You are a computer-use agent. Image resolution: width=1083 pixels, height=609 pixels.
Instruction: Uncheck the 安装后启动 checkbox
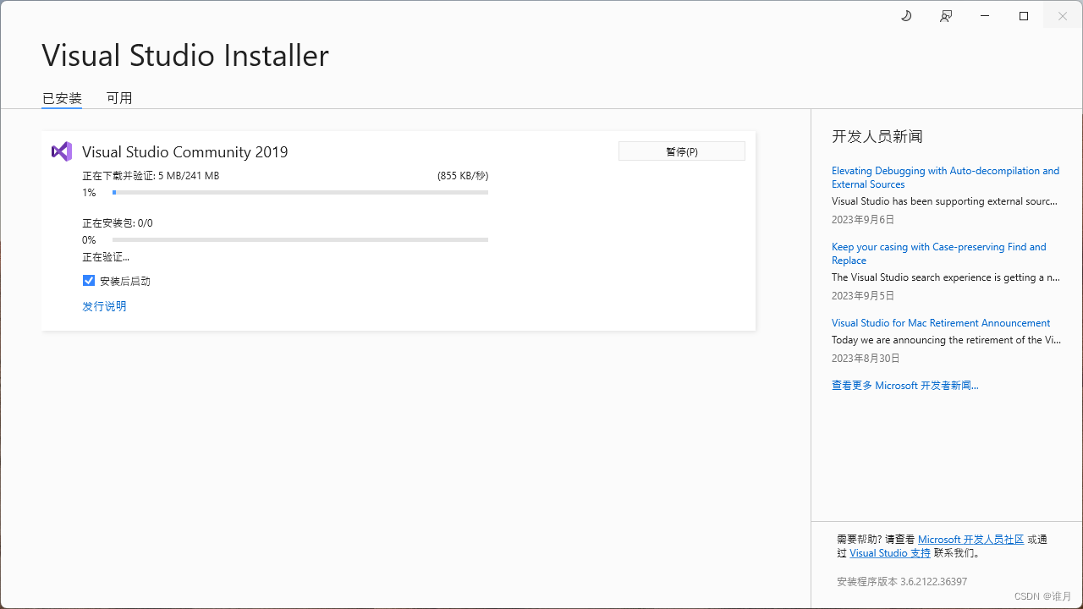[x=89, y=281]
